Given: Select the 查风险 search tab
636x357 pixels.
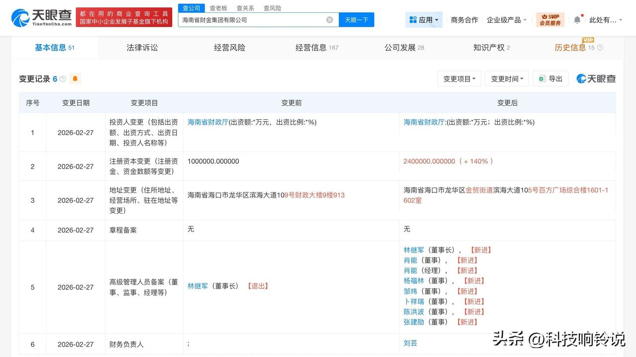Looking at the screenshot, I should pyautogui.click(x=272, y=8).
